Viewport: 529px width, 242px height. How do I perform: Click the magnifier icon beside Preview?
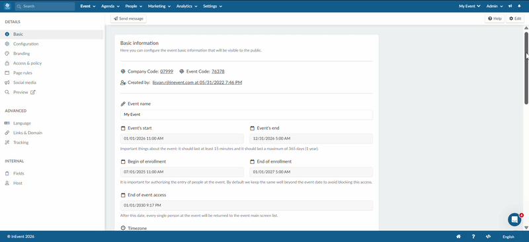tap(7, 92)
